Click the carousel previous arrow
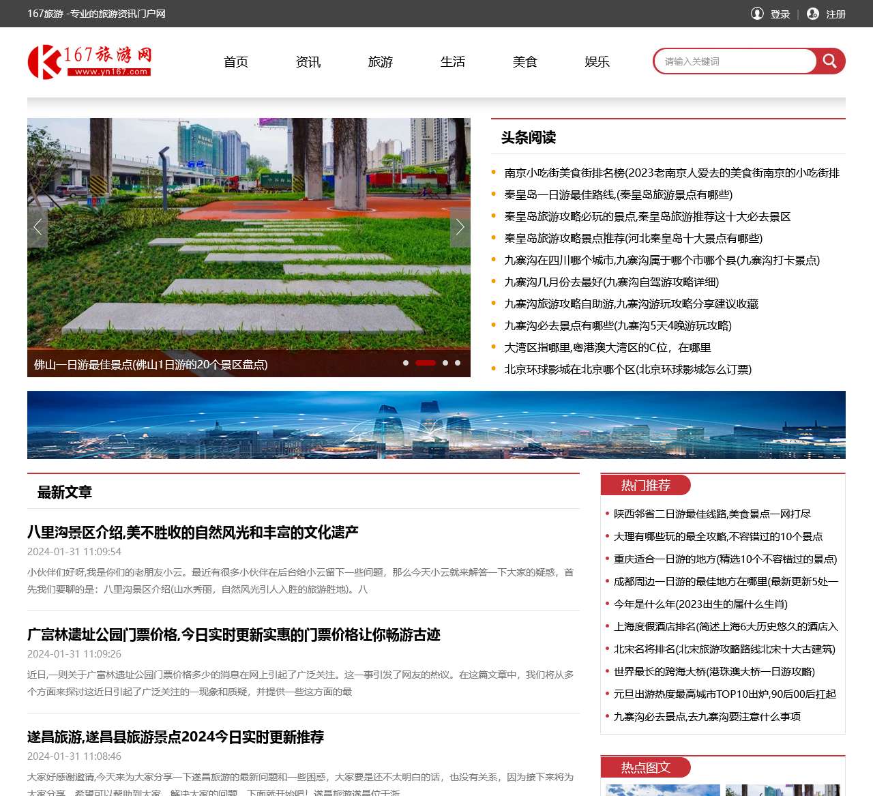The width and height of the screenshot is (873, 796). 38,227
